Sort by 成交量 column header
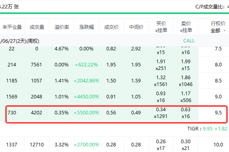Image resolution: width=229 pixels, height=152 pixels. pyautogui.click(x=37, y=27)
